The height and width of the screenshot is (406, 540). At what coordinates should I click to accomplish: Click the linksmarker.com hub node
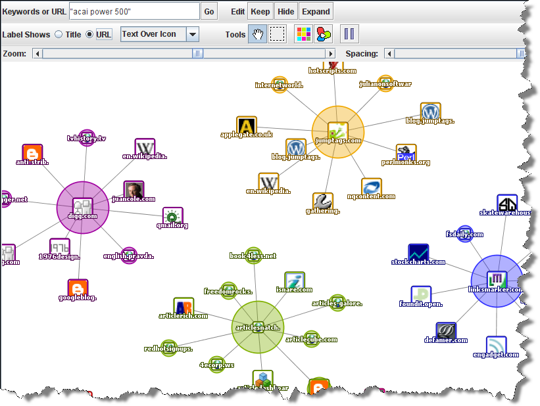coord(497,281)
